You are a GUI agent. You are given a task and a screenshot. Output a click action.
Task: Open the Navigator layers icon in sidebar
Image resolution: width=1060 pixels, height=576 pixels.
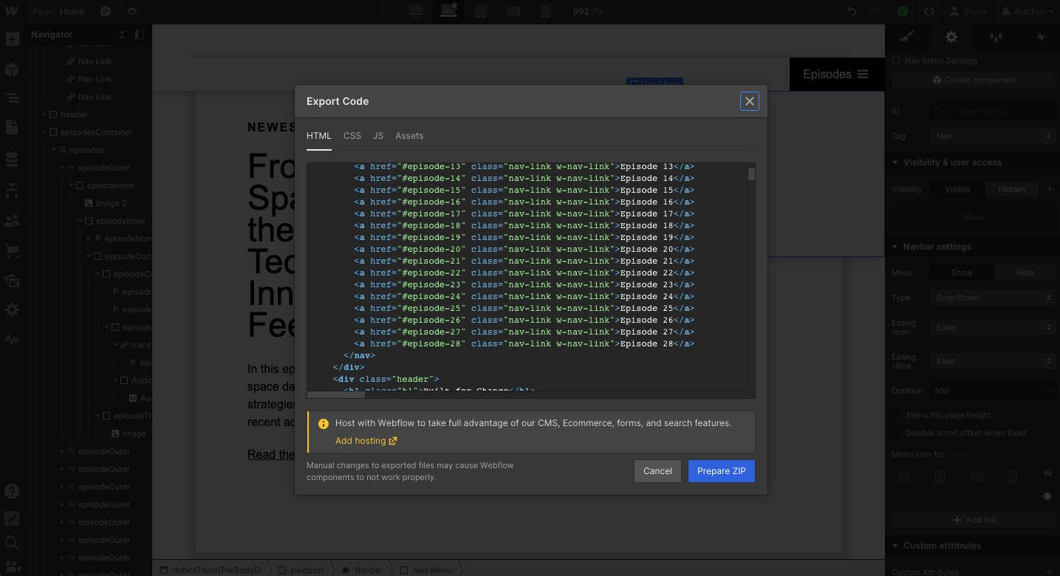pos(12,97)
